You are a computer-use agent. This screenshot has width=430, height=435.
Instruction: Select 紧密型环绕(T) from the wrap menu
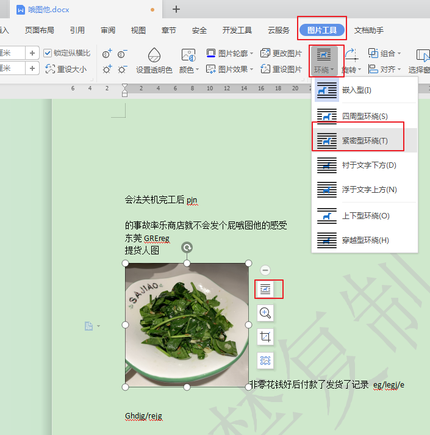[364, 141]
